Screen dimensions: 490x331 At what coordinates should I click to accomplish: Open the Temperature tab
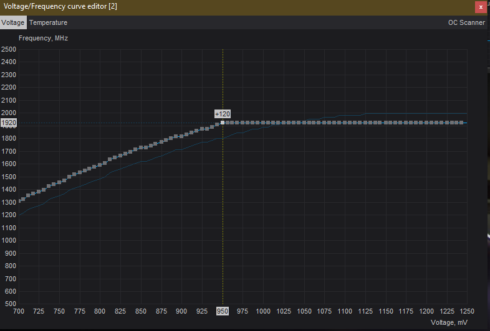tap(48, 22)
